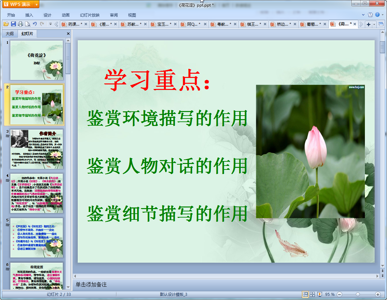
Task: Open WPS Help question mark icon
Action: point(377,15)
